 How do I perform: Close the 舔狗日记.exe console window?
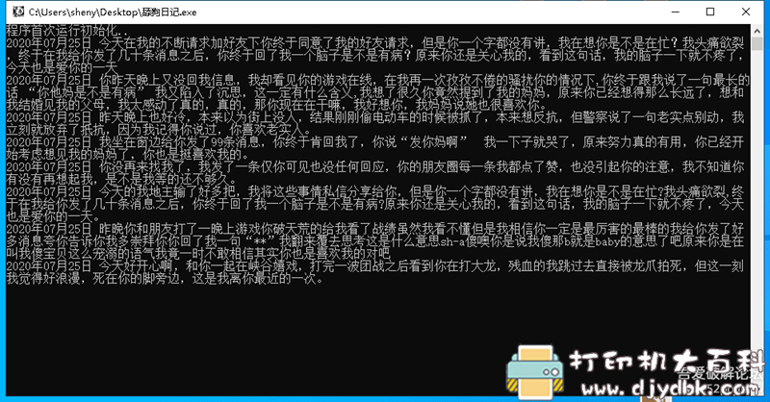coord(745,12)
